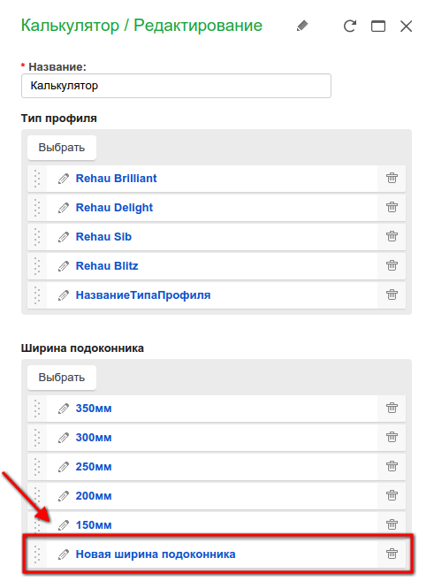Click the pencil icon next to 350мм
Screen dimensions: 434x581
pyautogui.click(x=64, y=409)
